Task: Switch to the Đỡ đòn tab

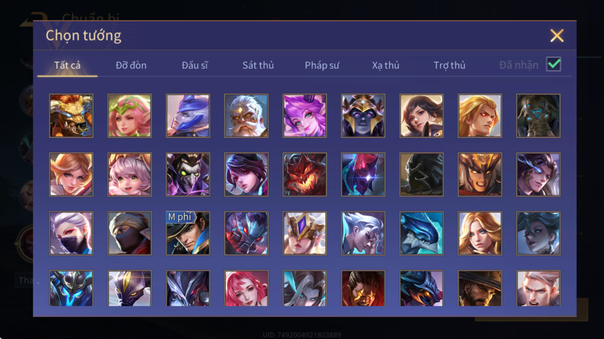Action: (x=131, y=65)
